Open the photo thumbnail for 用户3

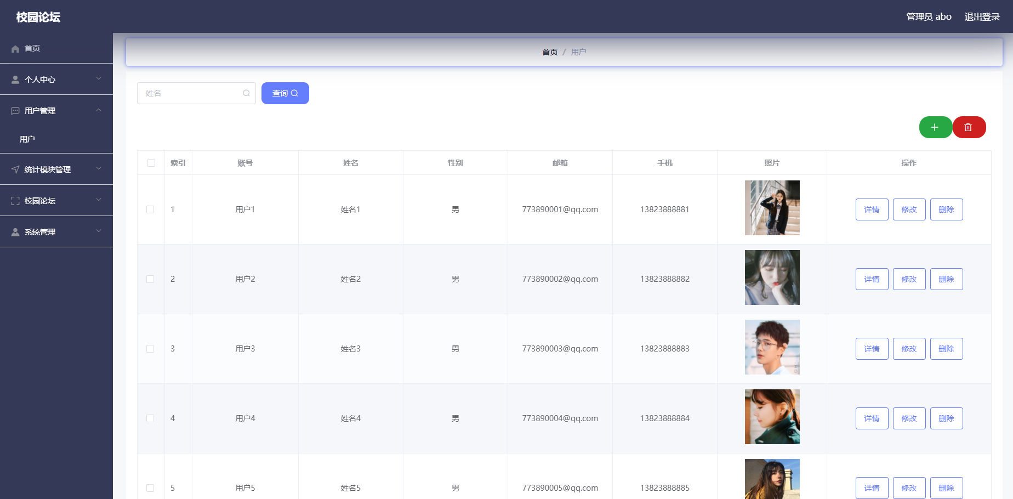coord(772,347)
